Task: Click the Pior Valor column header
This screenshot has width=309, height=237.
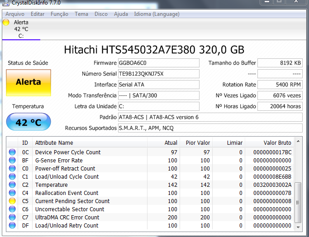Action: [196, 142]
